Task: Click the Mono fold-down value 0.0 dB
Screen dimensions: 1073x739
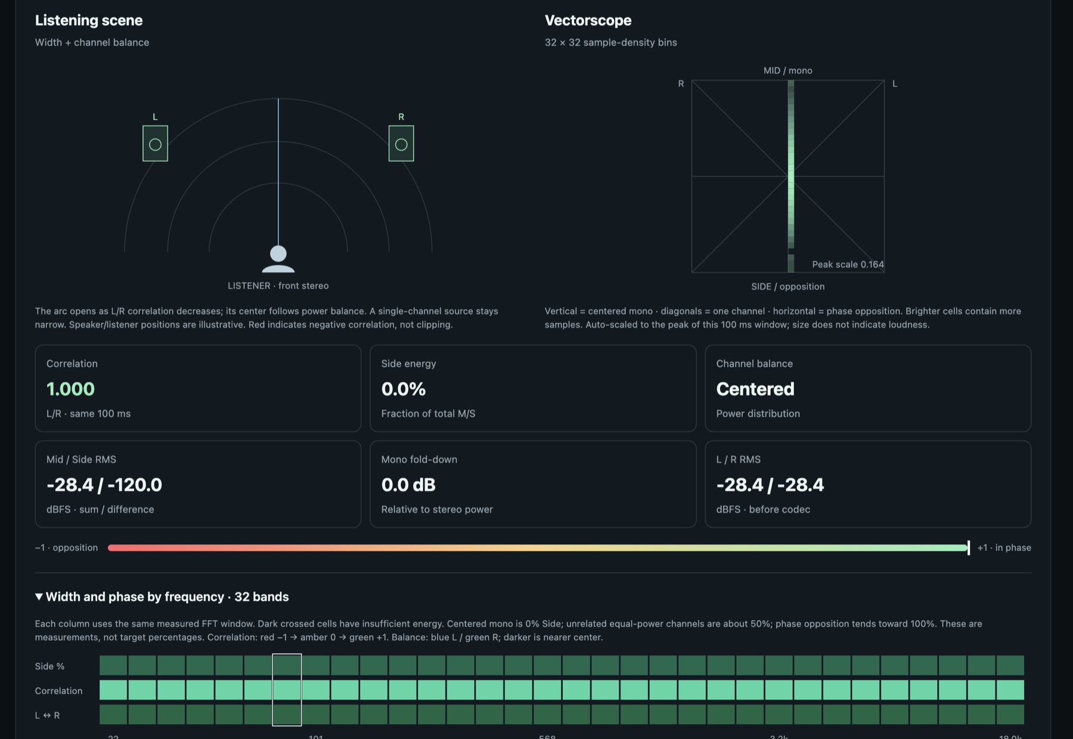Action: point(408,485)
